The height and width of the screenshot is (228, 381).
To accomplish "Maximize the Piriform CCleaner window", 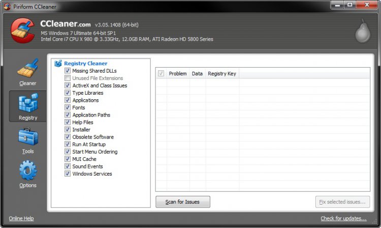I will coord(350,5).
